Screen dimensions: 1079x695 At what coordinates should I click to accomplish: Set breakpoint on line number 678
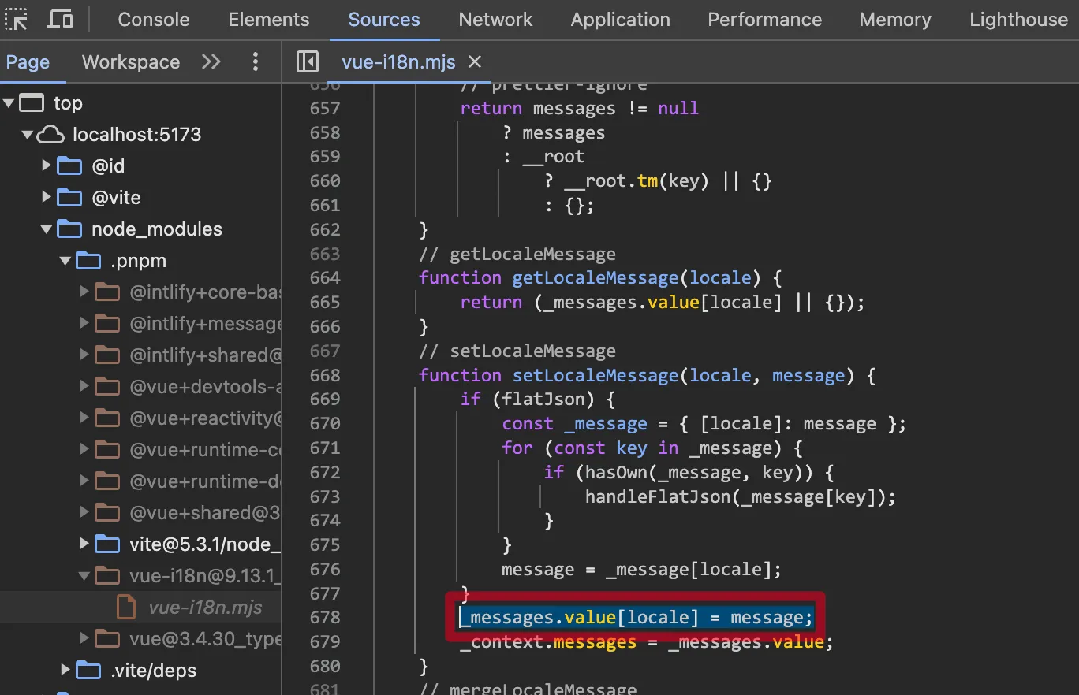tap(325, 617)
